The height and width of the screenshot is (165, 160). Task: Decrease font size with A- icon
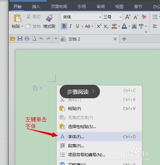pos(136,17)
